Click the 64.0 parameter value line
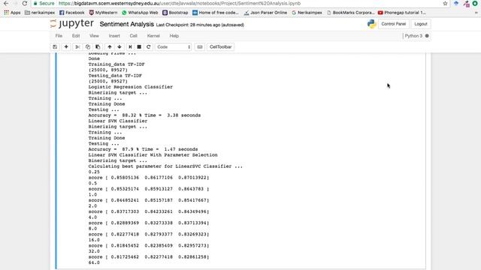 click(x=94, y=262)
